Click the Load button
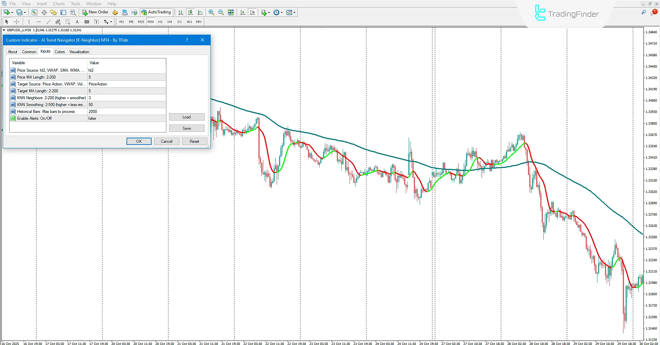Viewport: 660px width, 345px height. pyautogui.click(x=187, y=117)
